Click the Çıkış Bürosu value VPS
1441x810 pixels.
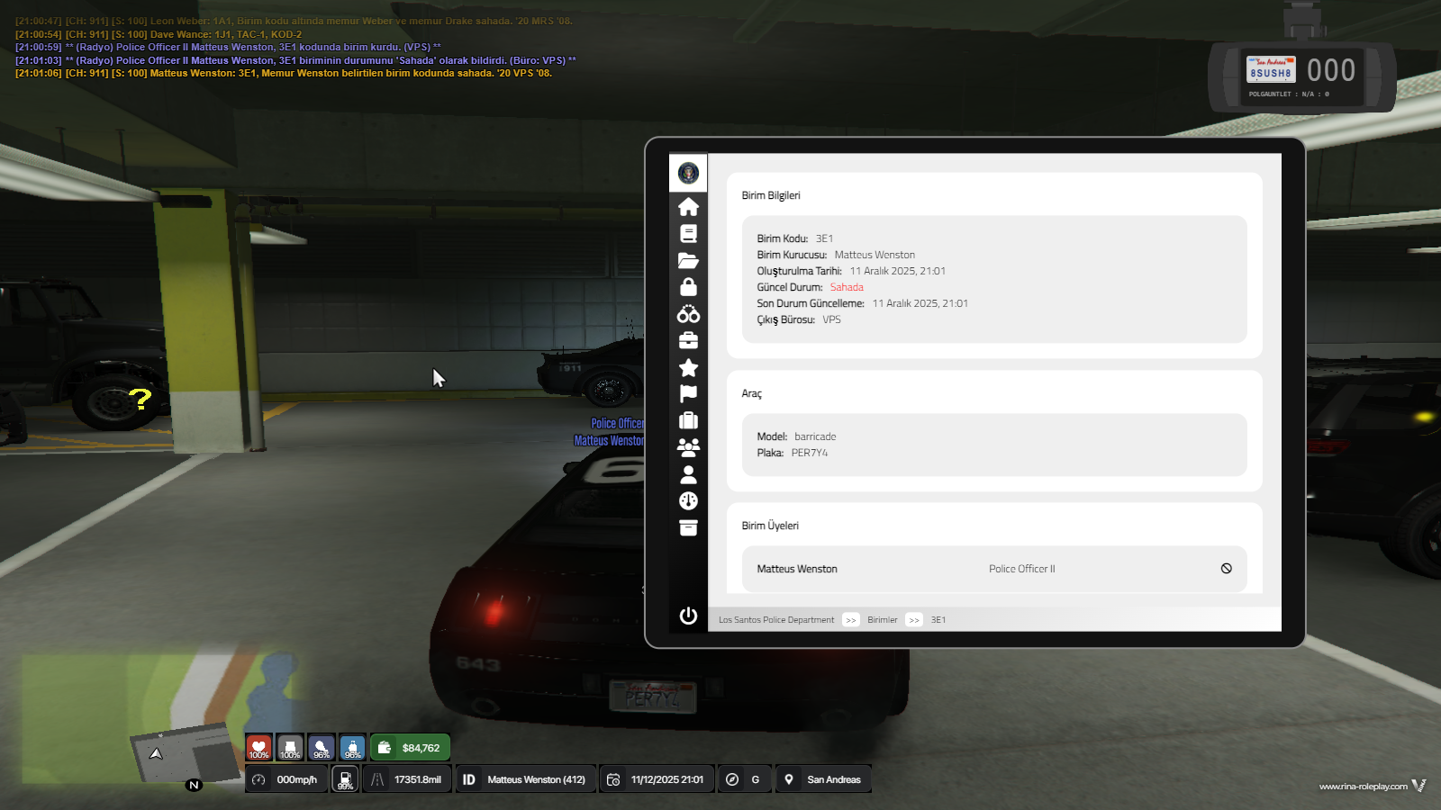click(x=831, y=320)
